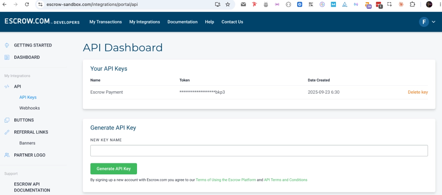Click the install app icon in address bar
Screen dimensions: 442x195
point(218,4)
